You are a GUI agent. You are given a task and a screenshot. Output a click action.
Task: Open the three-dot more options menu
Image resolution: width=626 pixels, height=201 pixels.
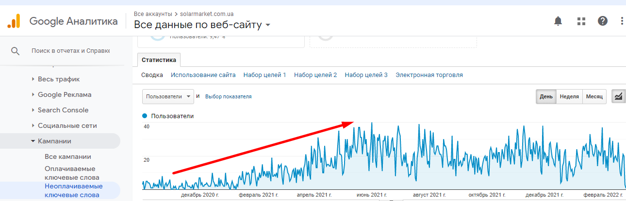(622, 21)
